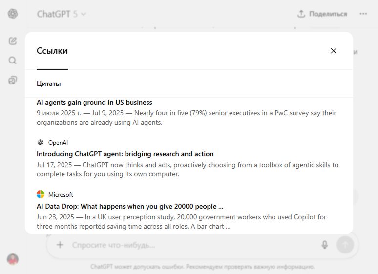
Task: Expand the ChatGPT 5 model dropdown
Action: click(x=62, y=14)
